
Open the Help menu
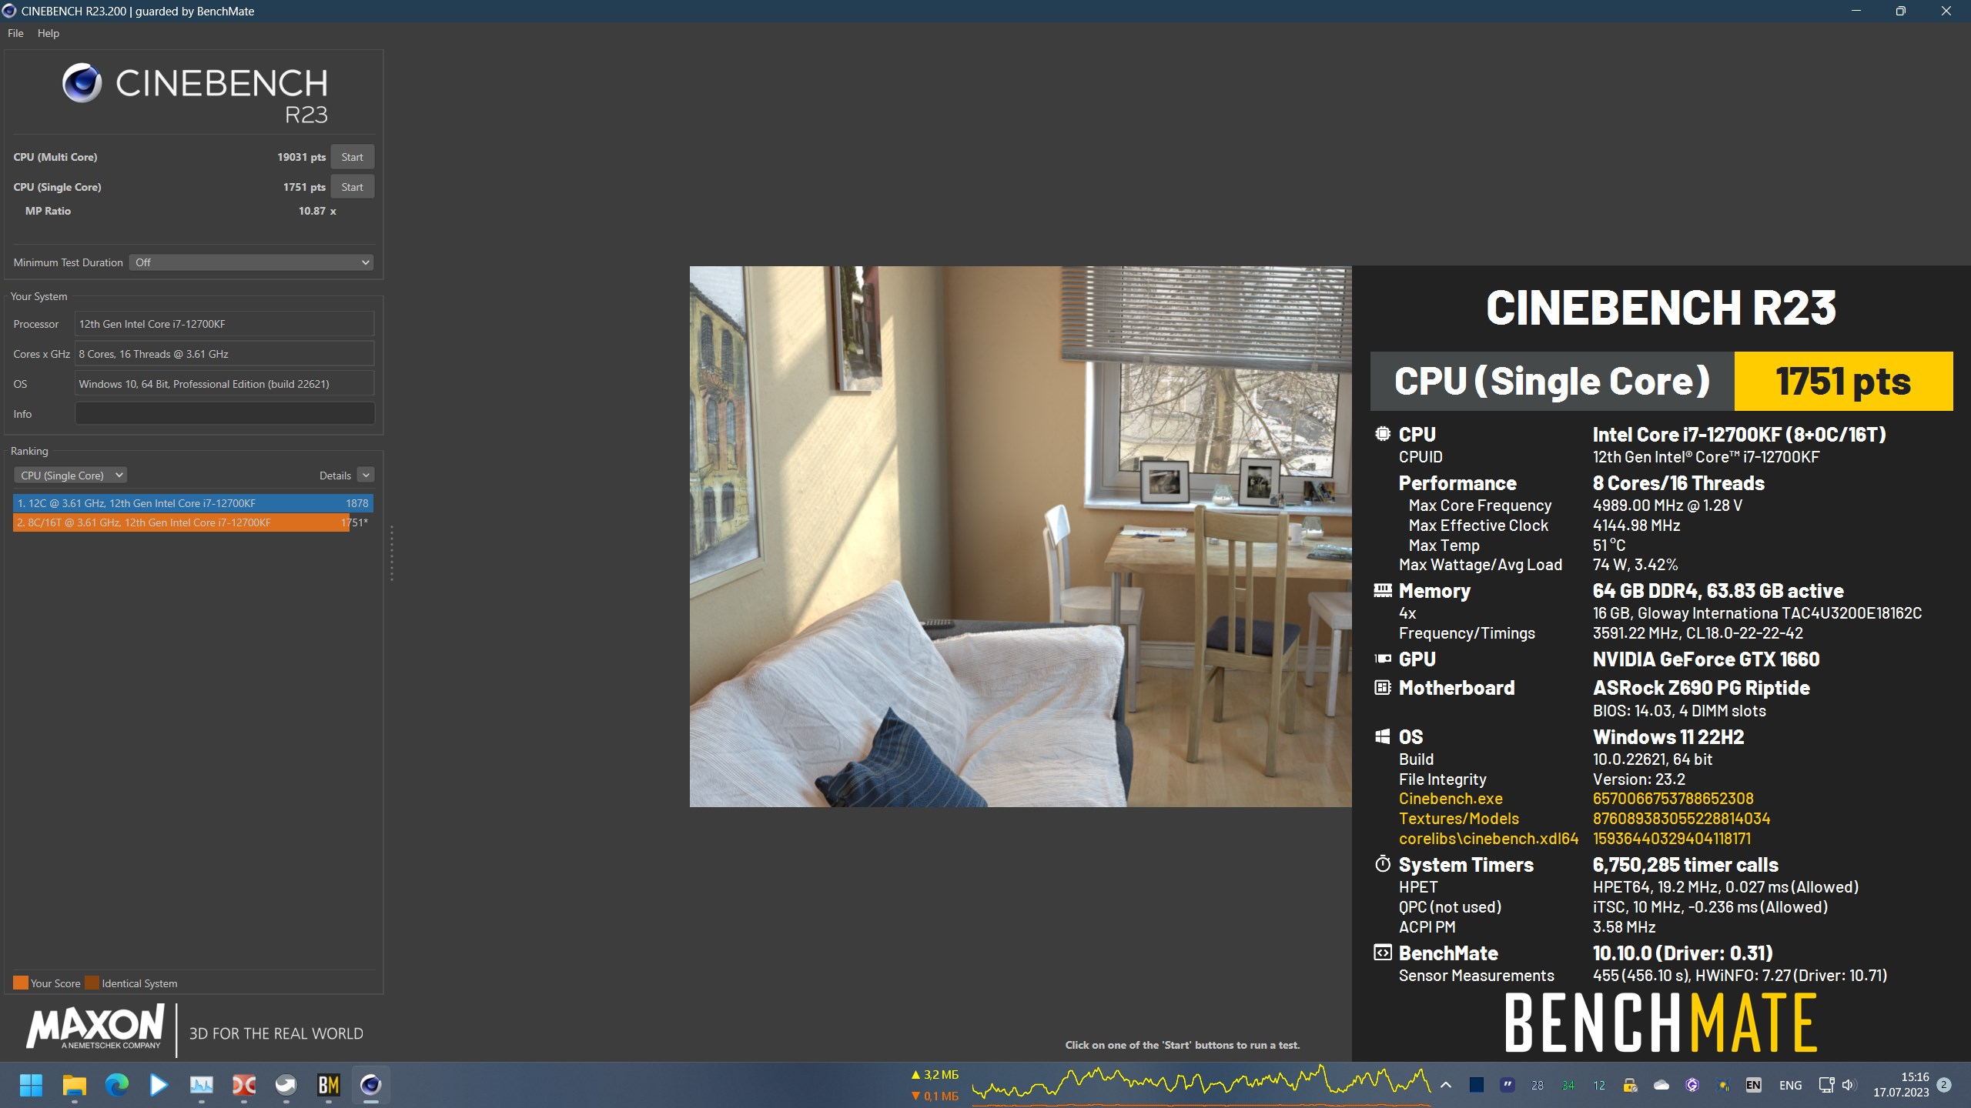coord(48,33)
